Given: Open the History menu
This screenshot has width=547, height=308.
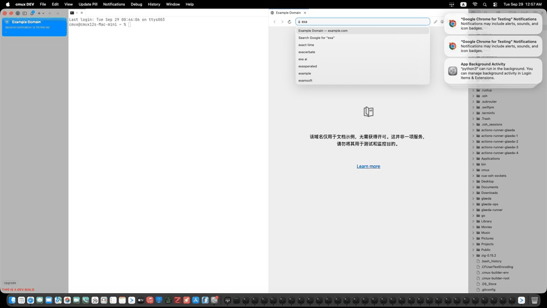Looking at the screenshot, I should (154, 4).
